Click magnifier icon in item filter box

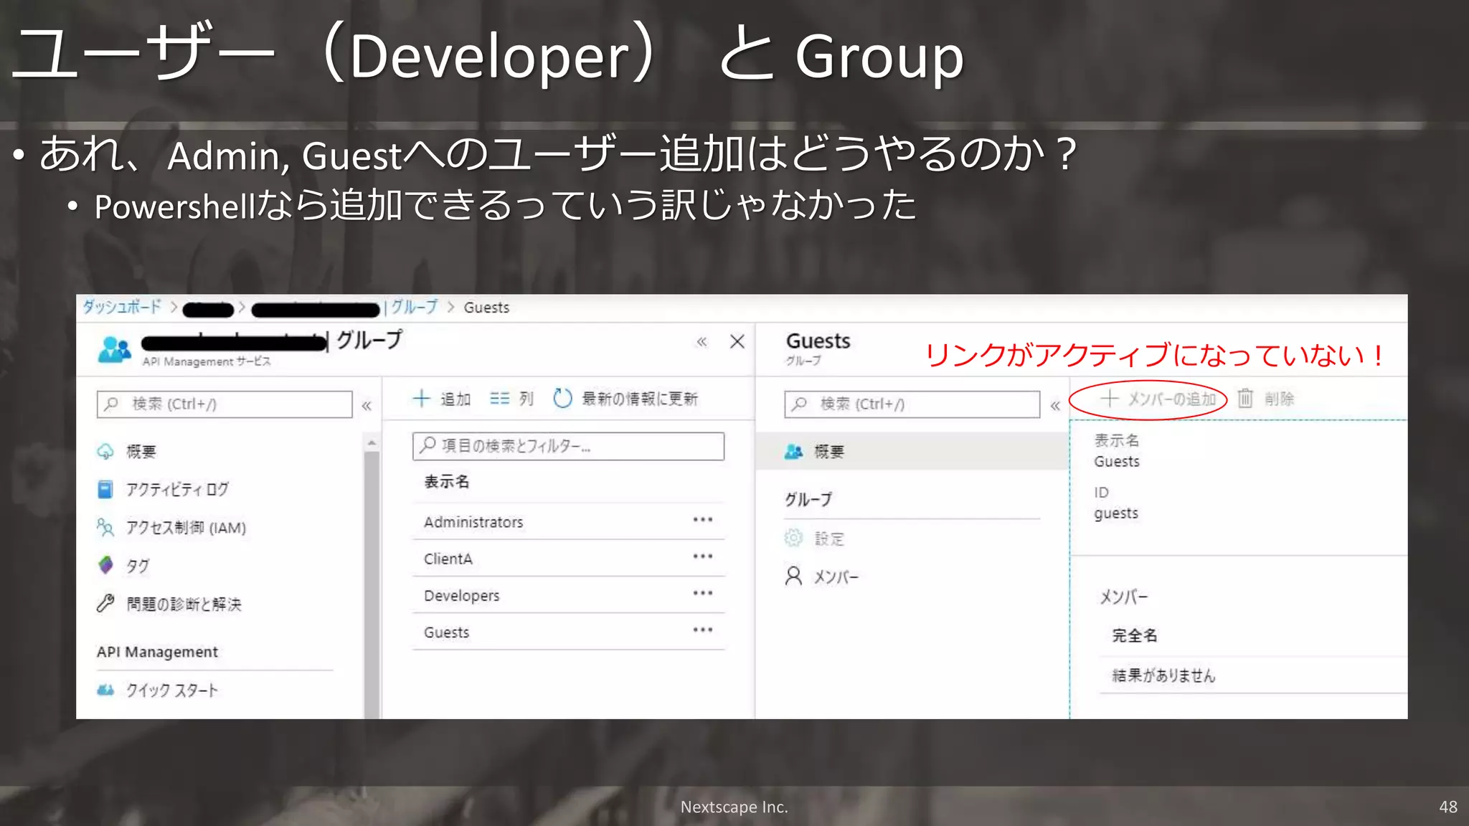click(x=428, y=445)
